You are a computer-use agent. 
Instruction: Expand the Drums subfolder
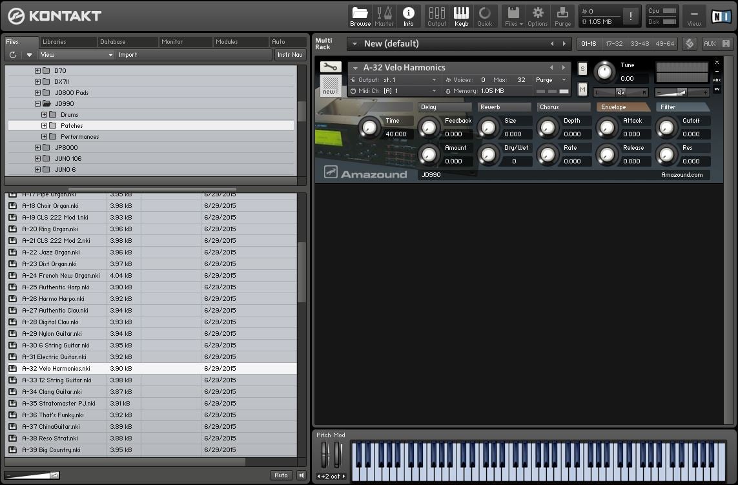tap(44, 114)
